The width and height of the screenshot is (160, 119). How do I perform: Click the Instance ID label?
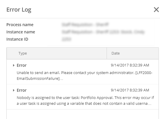click(x=17, y=39)
